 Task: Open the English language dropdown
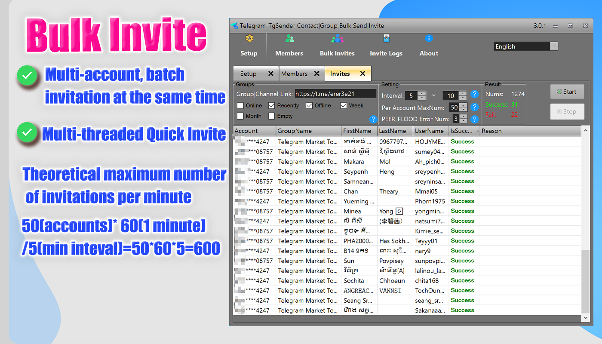pyautogui.click(x=554, y=46)
